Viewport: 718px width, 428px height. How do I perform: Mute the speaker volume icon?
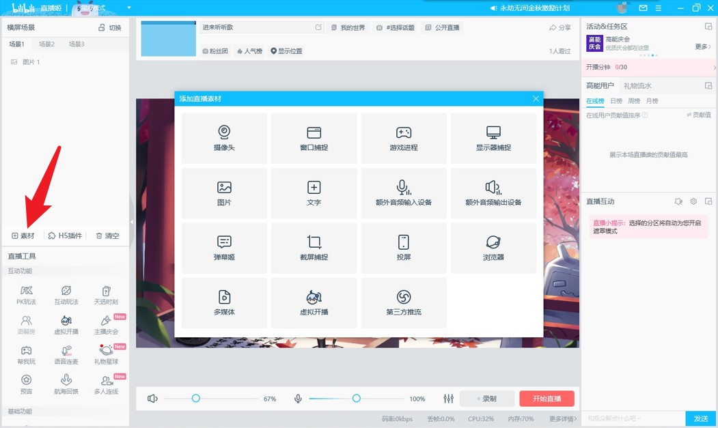(x=152, y=399)
